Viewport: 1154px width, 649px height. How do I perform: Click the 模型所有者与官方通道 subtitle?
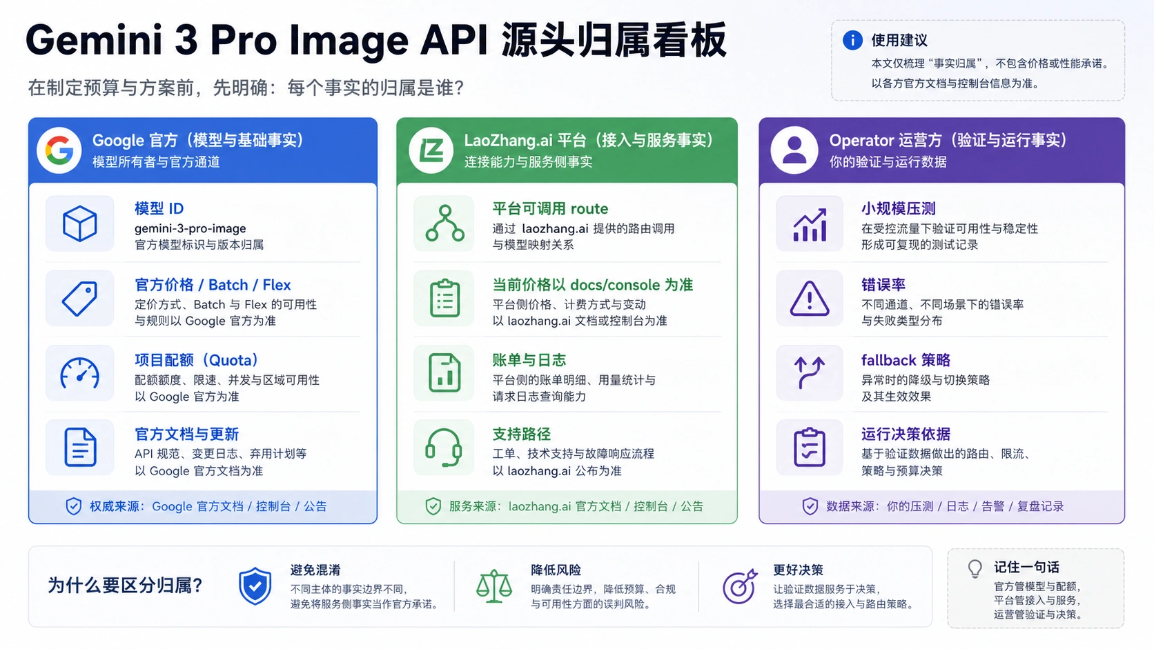[x=156, y=161]
